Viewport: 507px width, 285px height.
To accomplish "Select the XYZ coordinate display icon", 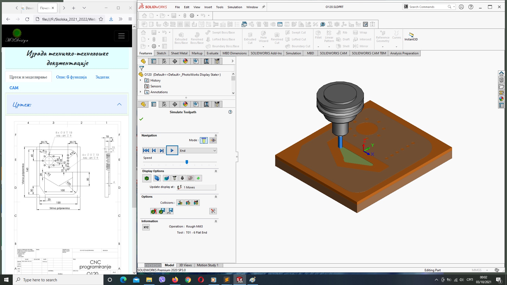I will pyautogui.click(x=146, y=227).
